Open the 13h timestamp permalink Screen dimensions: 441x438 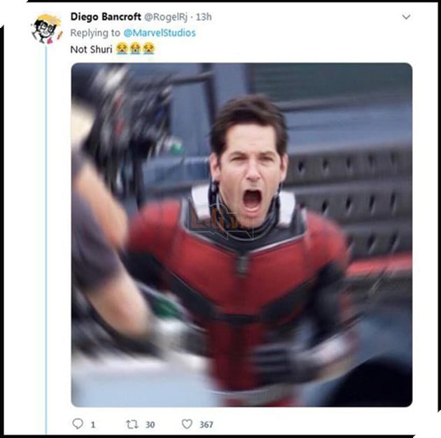204,18
